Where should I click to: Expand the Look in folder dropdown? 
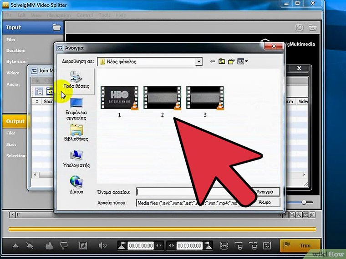(x=198, y=61)
